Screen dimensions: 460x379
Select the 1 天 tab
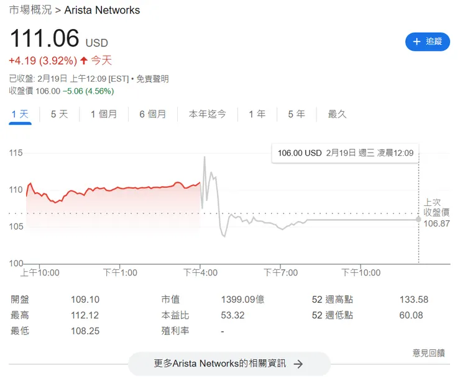click(20, 114)
